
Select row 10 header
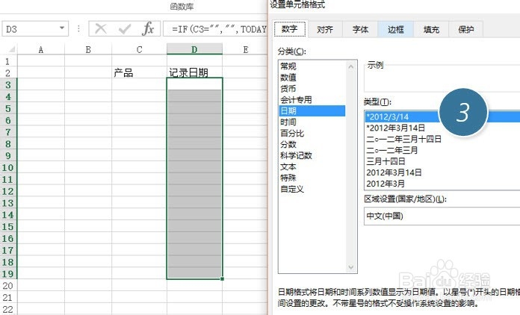coord(8,168)
